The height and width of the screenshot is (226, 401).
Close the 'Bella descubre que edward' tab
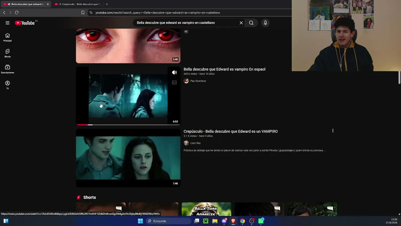[48, 4]
